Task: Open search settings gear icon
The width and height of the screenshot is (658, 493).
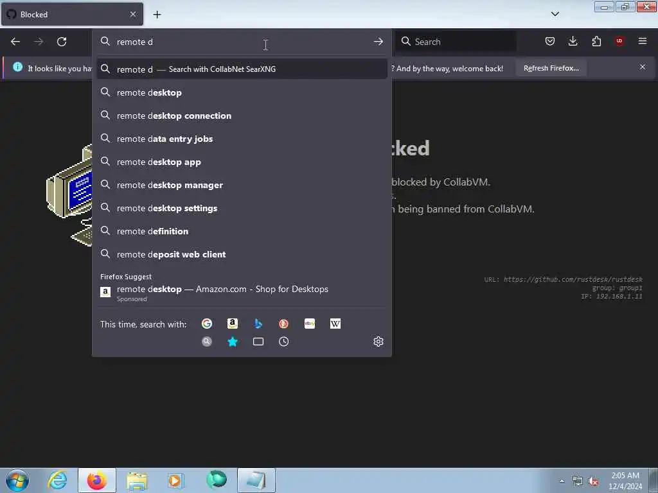Action: pos(378,342)
